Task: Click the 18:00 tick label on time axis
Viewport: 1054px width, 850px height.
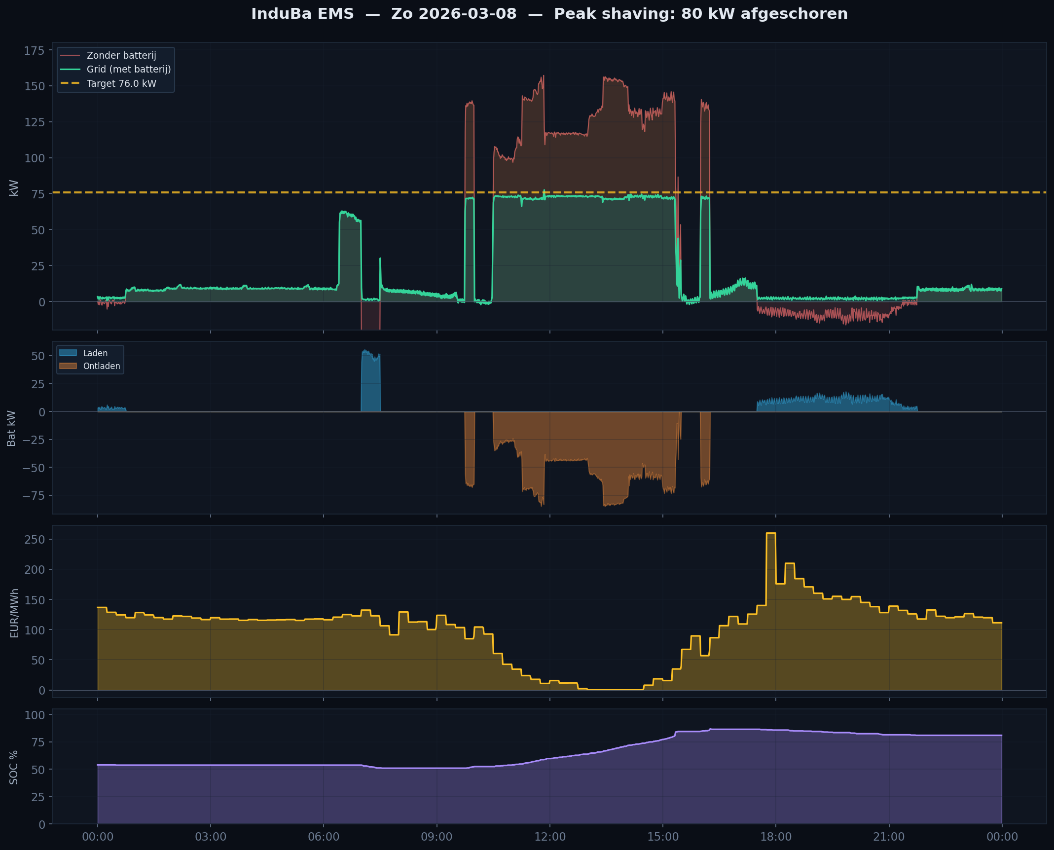Action: (777, 837)
